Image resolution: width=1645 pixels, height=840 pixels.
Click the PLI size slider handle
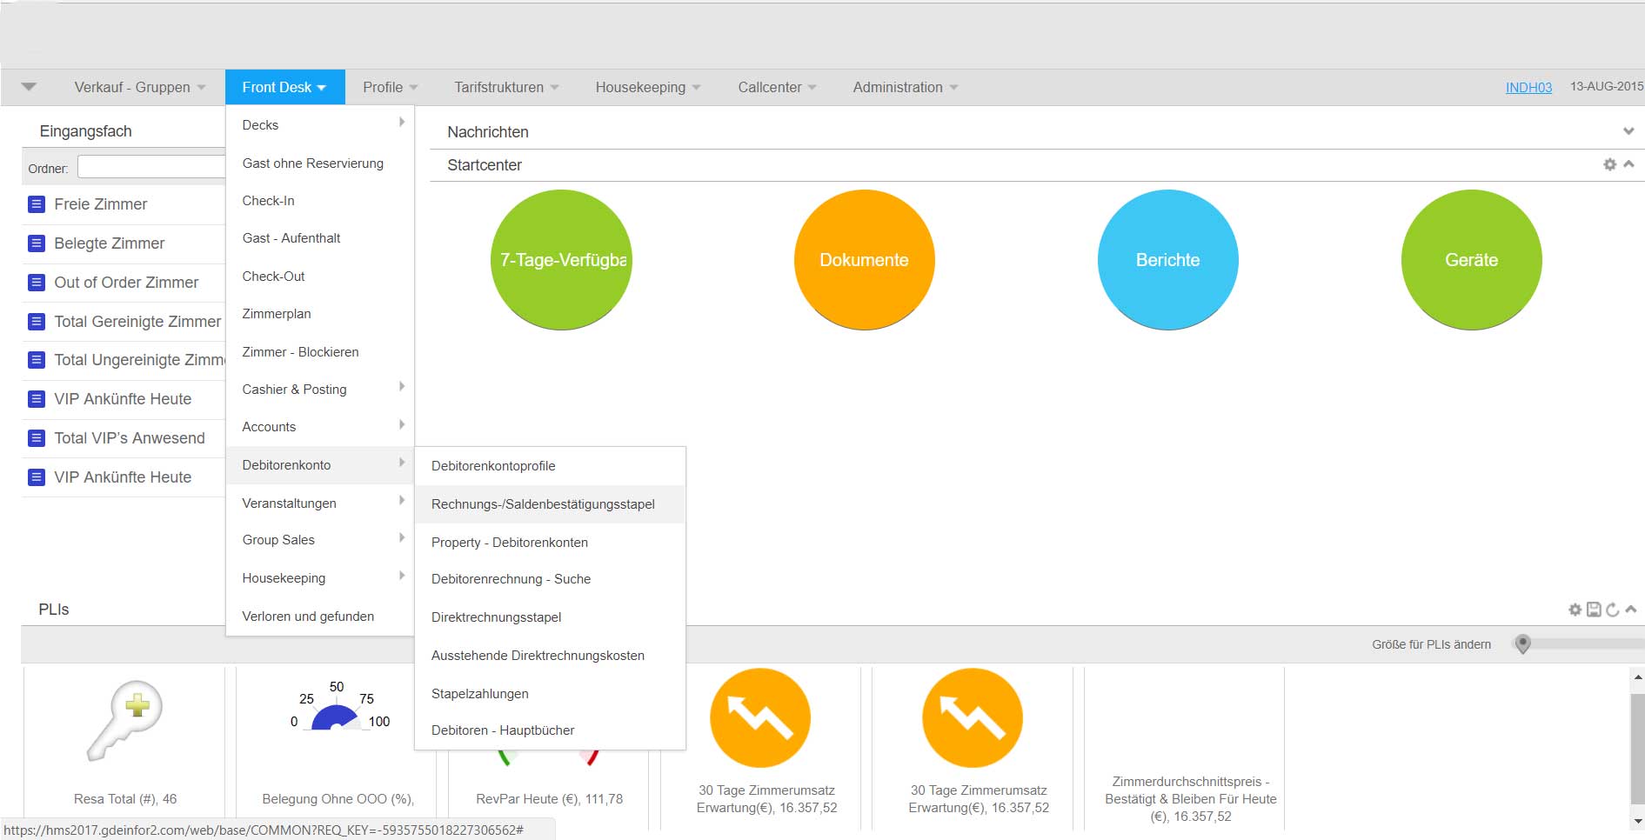click(x=1522, y=643)
